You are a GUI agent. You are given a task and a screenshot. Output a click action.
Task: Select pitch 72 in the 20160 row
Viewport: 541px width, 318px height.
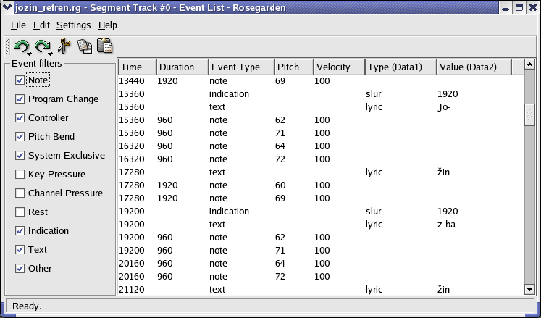click(x=280, y=277)
